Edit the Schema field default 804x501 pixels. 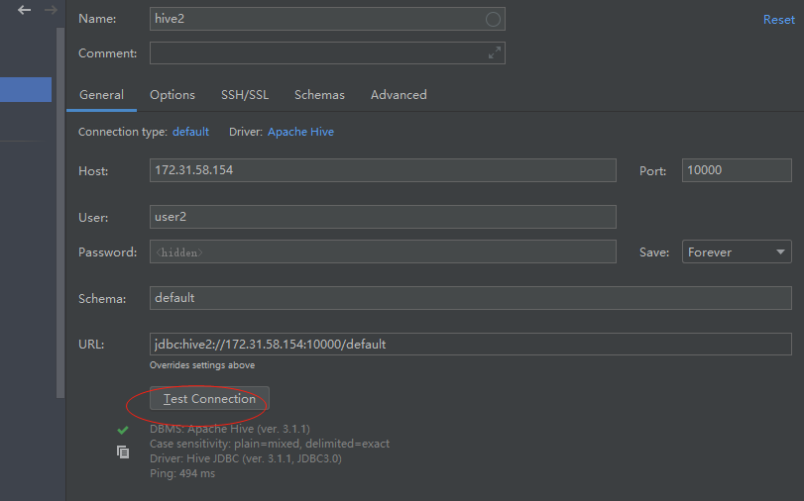click(470, 298)
